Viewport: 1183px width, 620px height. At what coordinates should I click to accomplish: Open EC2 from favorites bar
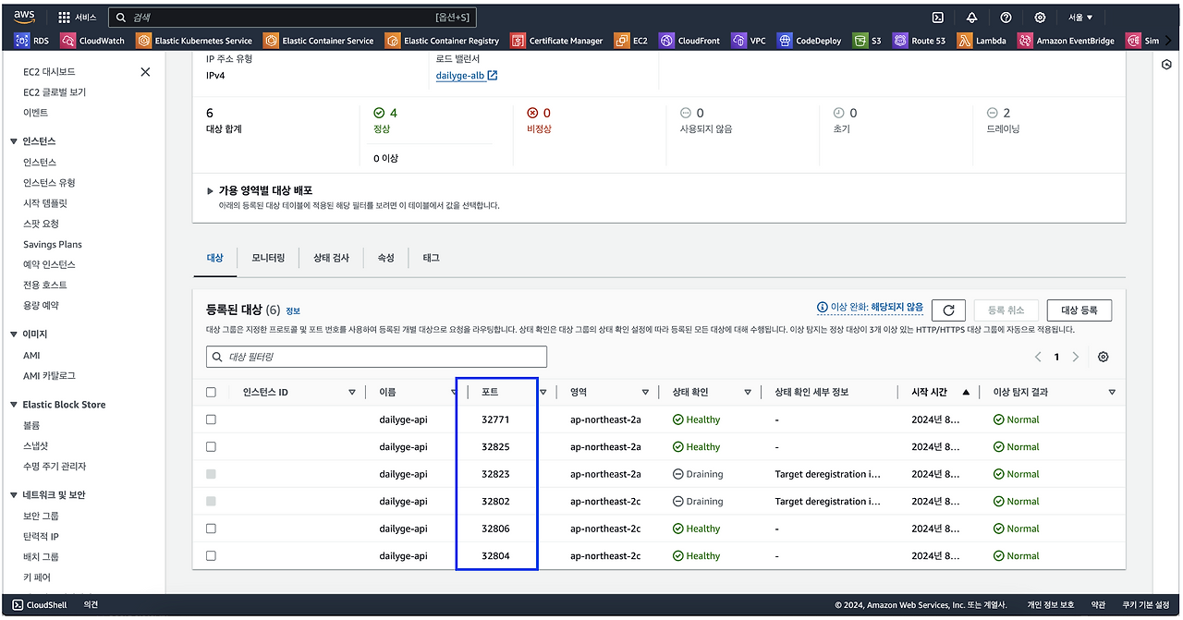(x=631, y=41)
